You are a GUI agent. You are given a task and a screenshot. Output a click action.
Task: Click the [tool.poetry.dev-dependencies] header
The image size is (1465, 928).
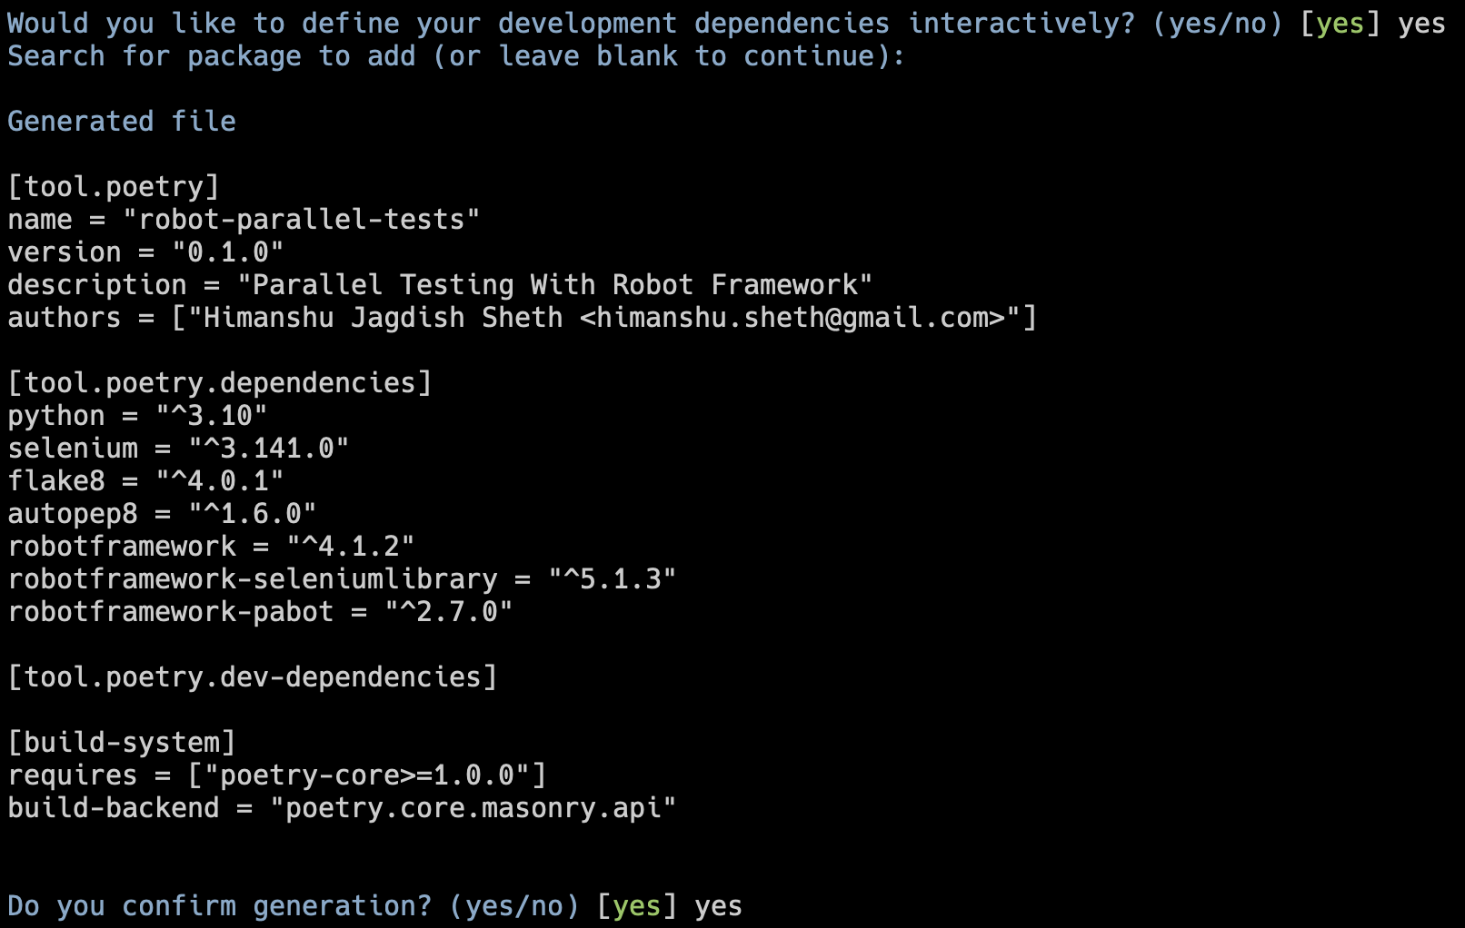(253, 677)
